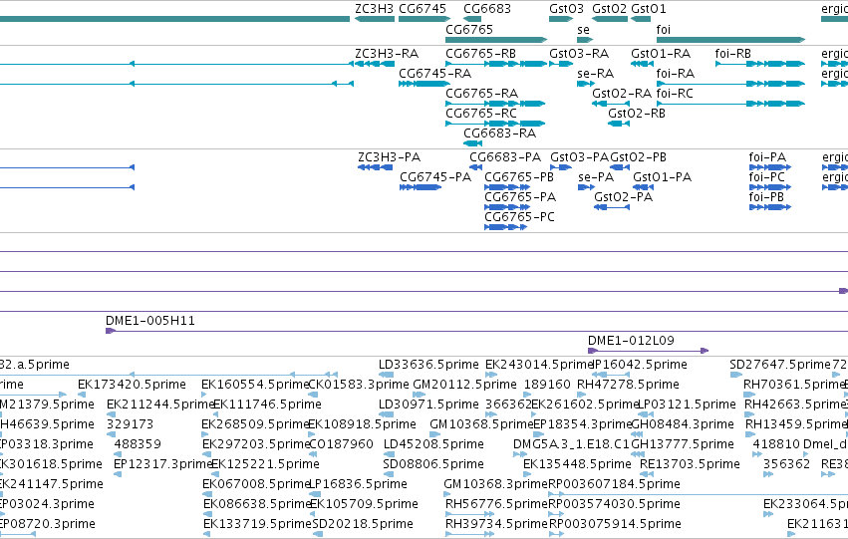Open the GstO3-PA CDS label
The image size is (848, 539).
(x=580, y=157)
